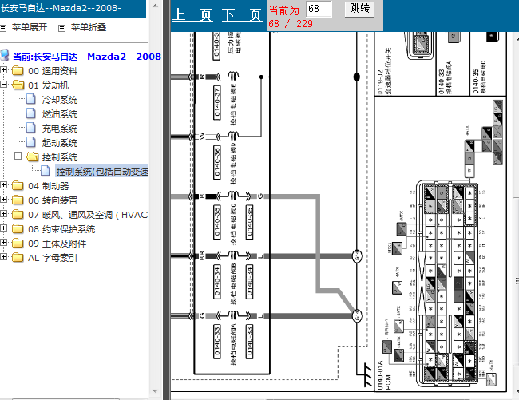This screenshot has height=400, width=519.
Task: Expand the 09 主体及附件 folder
Action: pos(4,243)
